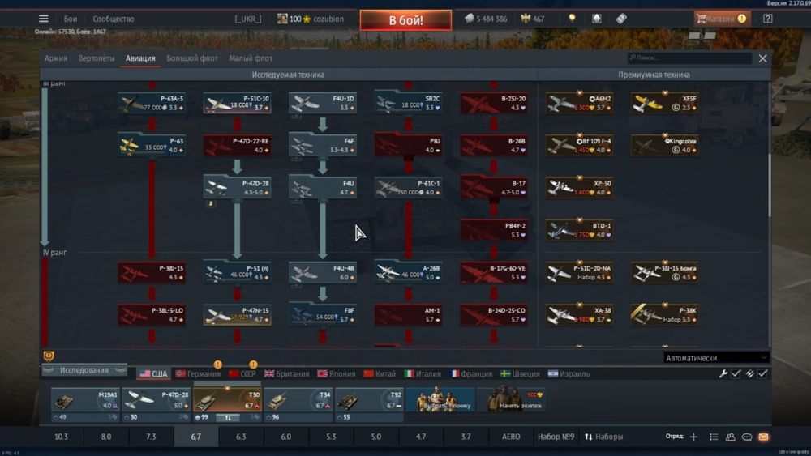811x456 pixels.
Task: Toggle the auto-repair wrench checkbox
Action: click(x=736, y=373)
